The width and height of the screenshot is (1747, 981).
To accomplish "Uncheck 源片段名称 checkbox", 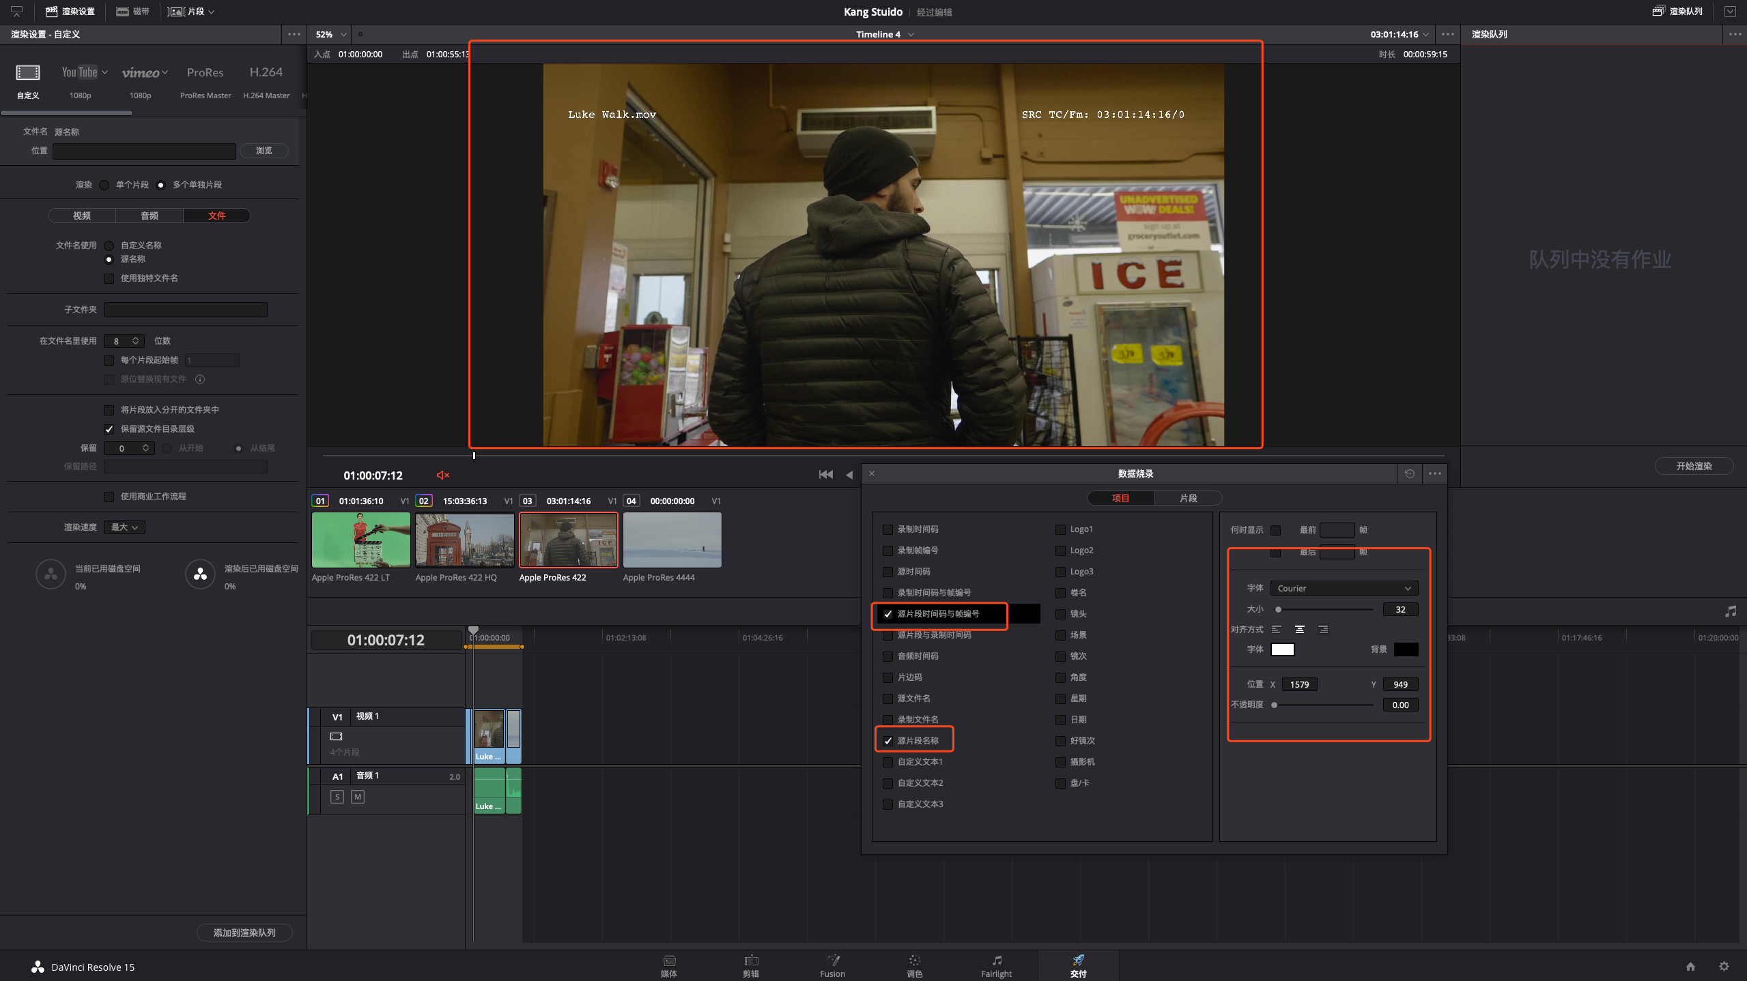I will click(887, 741).
